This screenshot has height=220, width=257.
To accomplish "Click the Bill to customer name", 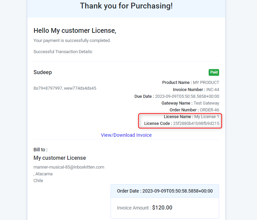I will click(60, 158).
